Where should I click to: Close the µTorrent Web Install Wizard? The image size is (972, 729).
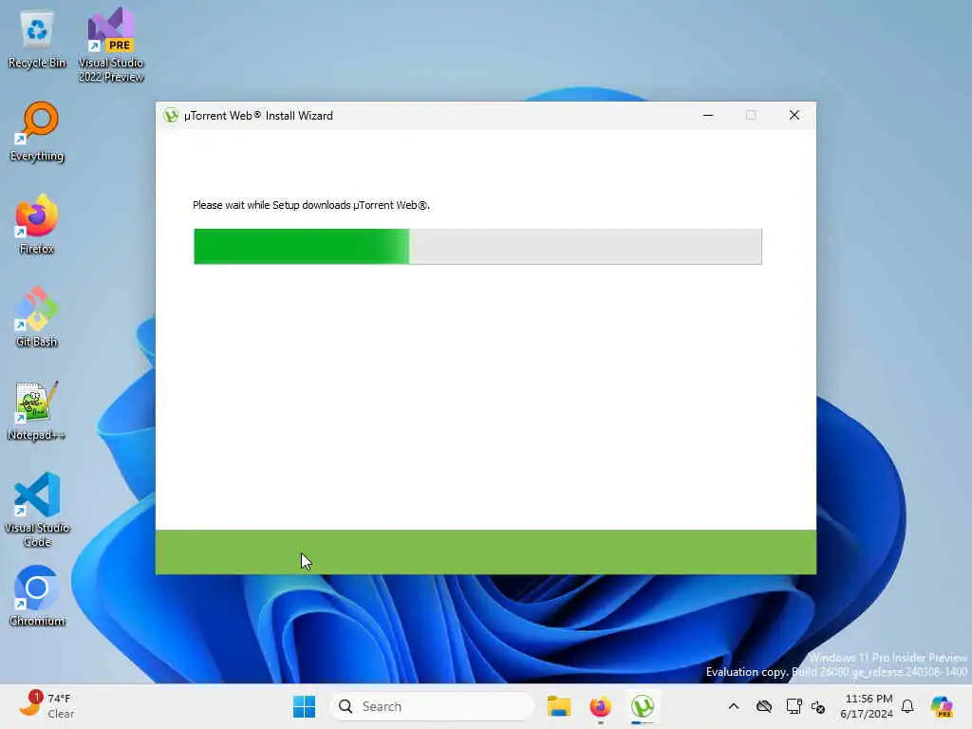(x=794, y=115)
